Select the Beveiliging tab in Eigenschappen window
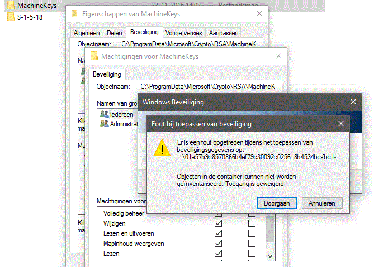Screen dimensions: 374x267 point(144,32)
